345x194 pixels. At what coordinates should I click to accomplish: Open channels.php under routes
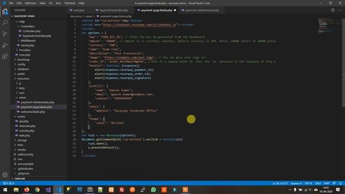[x=27, y=126]
